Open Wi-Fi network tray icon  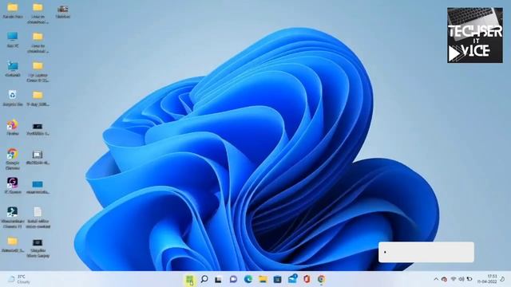point(454,279)
